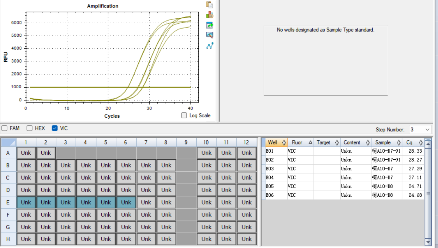Image resolution: width=438 pixels, height=248 pixels.
Task: Export chart using green arrow window icon
Action: (210, 25)
